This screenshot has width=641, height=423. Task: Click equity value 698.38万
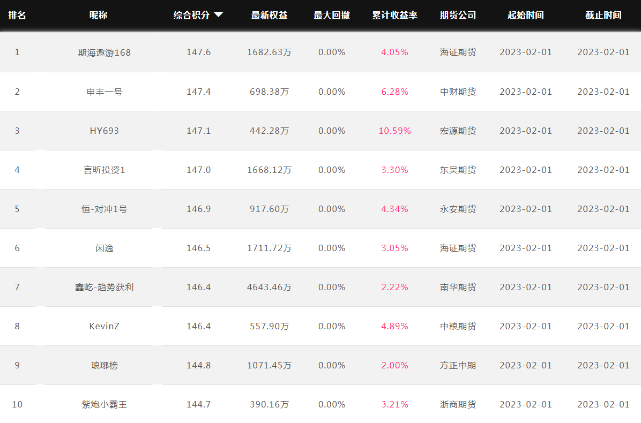269,92
